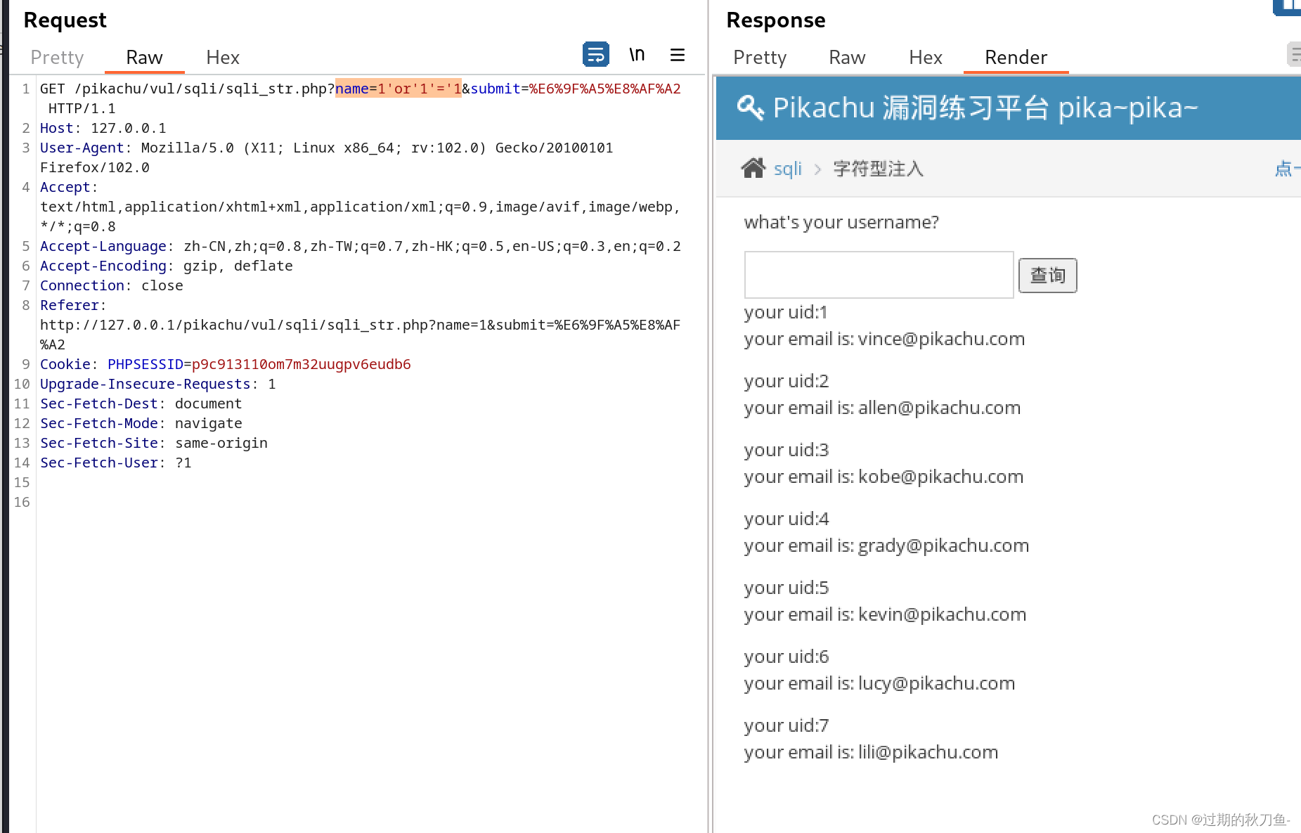
Task: Click the PHPSESSID cookie value
Action: 301,364
